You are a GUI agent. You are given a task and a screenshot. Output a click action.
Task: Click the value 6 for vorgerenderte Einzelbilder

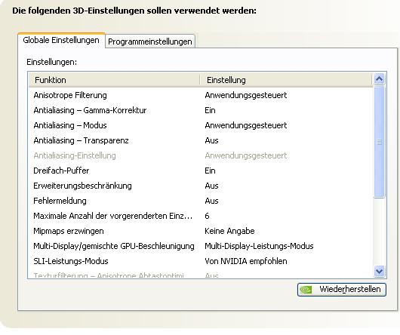coord(207,216)
